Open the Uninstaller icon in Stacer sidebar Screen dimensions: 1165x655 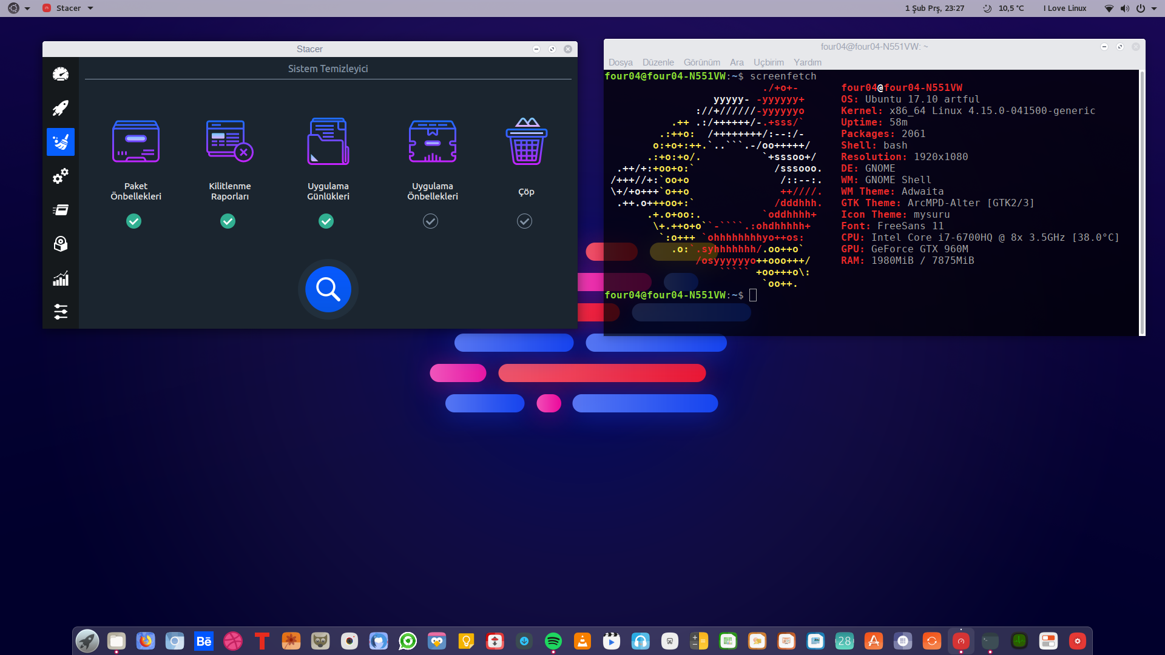pos(61,244)
